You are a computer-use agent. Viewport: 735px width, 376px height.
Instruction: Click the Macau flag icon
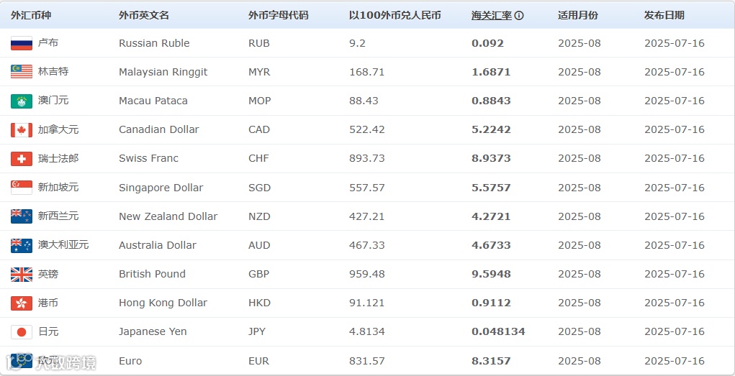(x=22, y=101)
